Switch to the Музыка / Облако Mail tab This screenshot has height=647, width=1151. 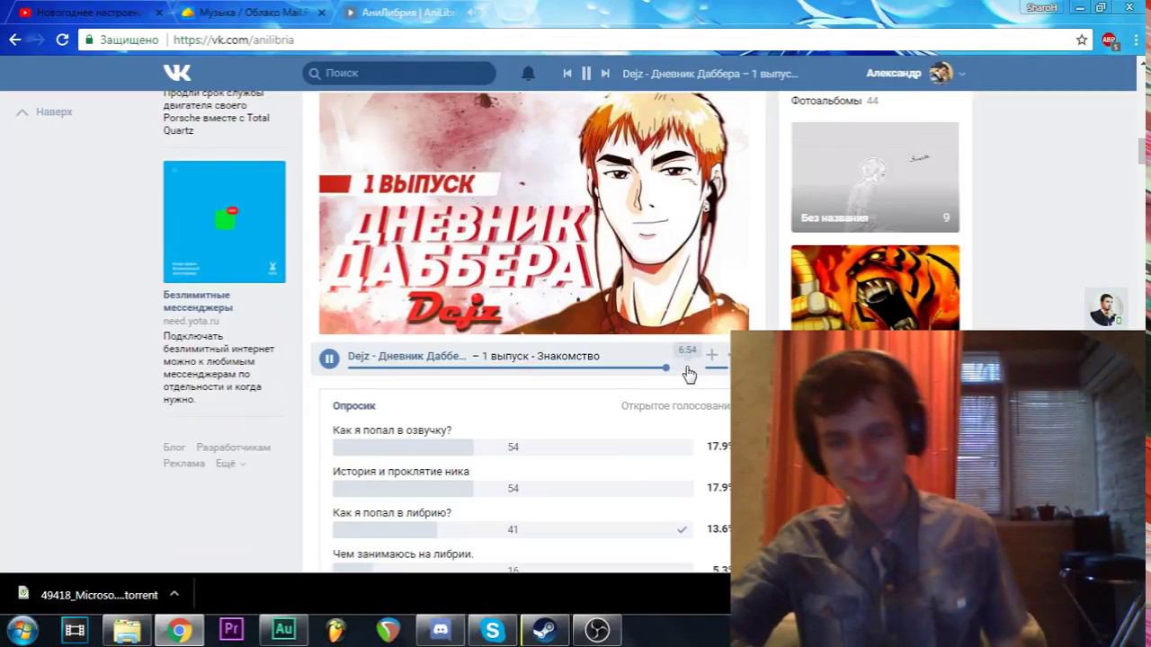click(253, 13)
